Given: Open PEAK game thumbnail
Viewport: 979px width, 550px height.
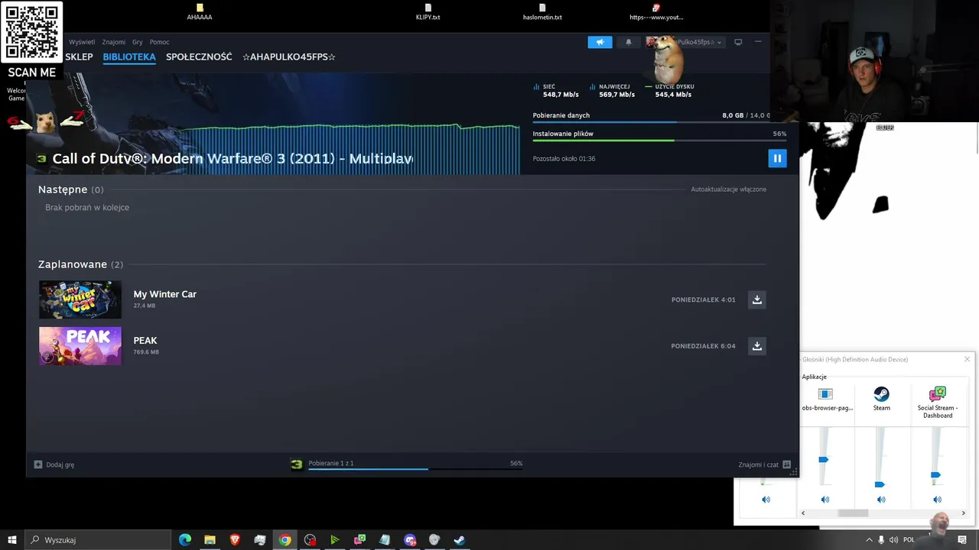Looking at the screenshot, I should click(x=80, y=346).
